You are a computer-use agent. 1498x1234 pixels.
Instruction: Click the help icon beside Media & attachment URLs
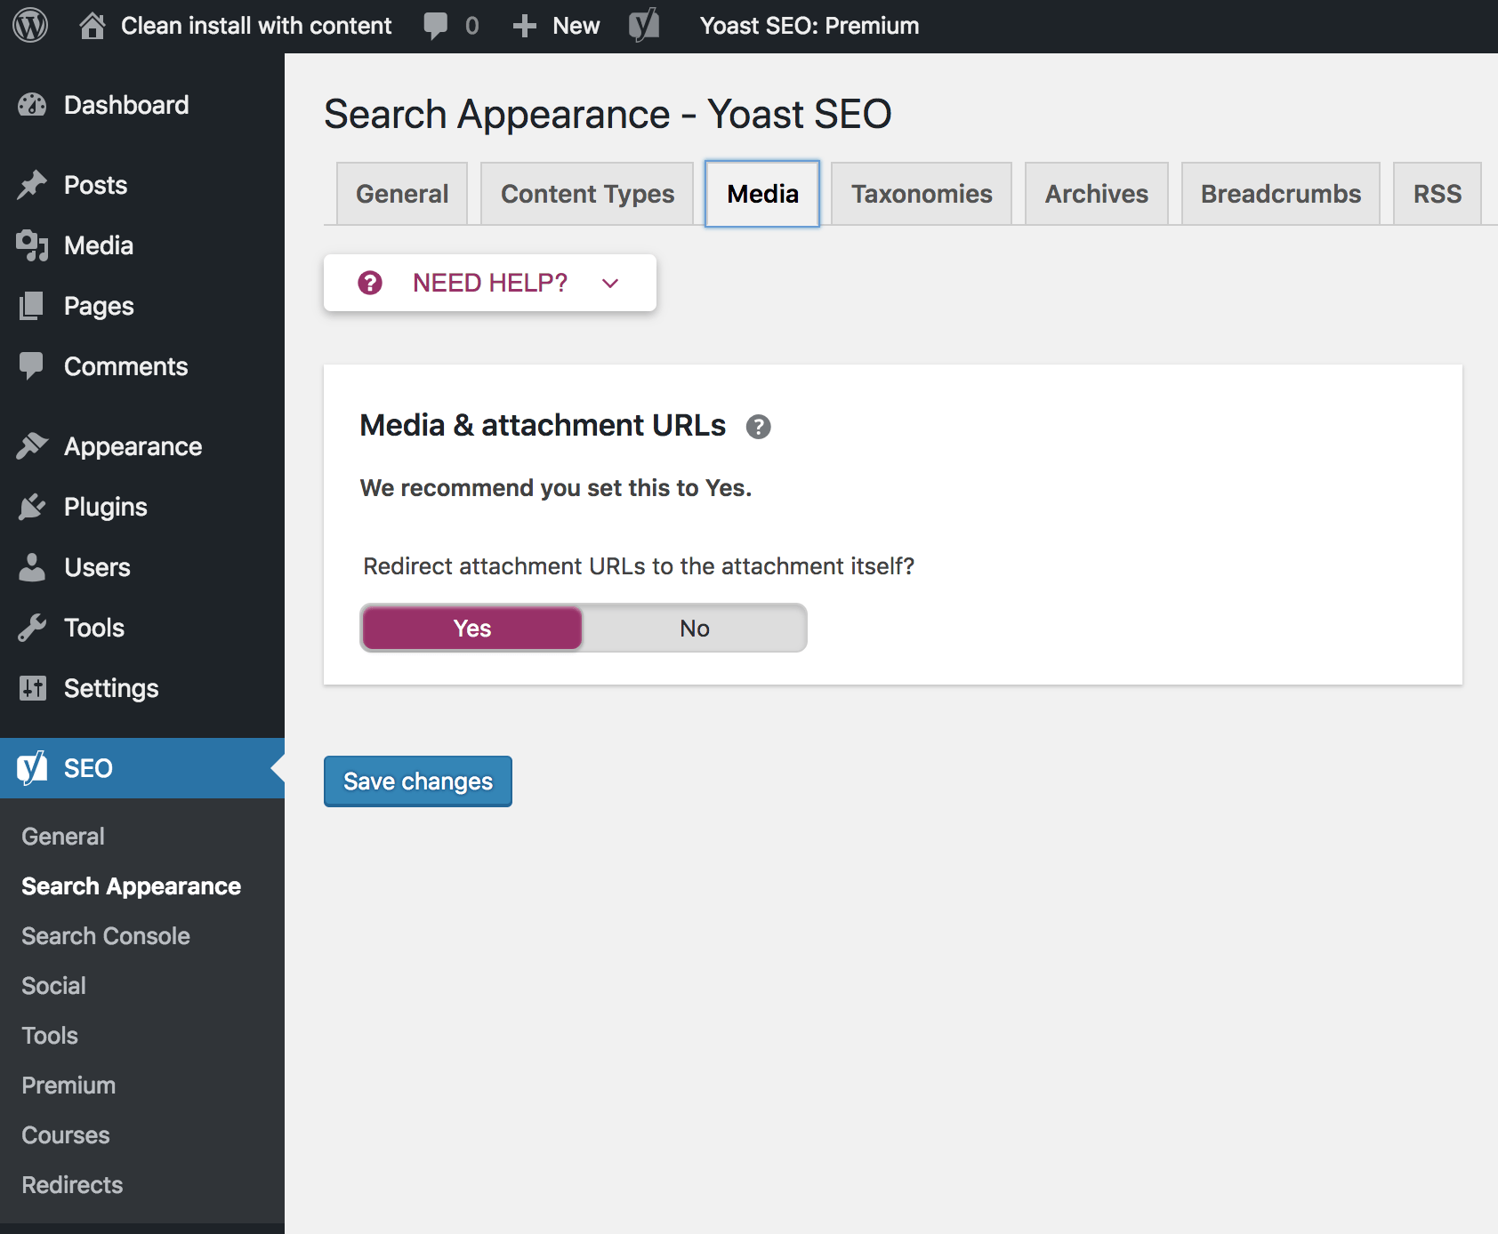(758, 427)
